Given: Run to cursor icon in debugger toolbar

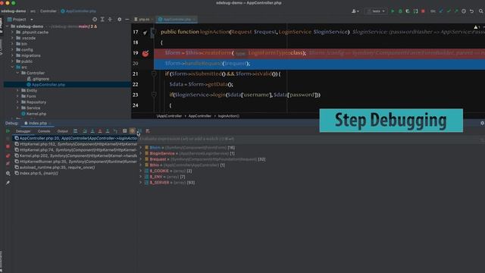Looking at the screenshot, I should tap(115, 131).
